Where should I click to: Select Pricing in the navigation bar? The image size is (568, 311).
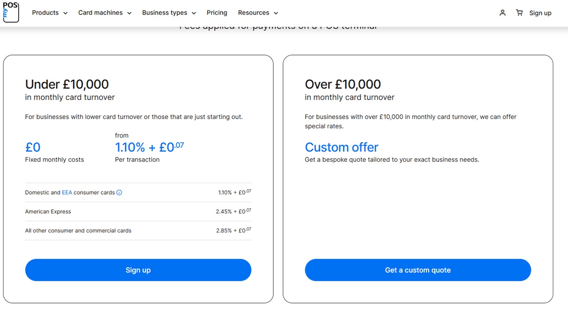tap(217, 13)
